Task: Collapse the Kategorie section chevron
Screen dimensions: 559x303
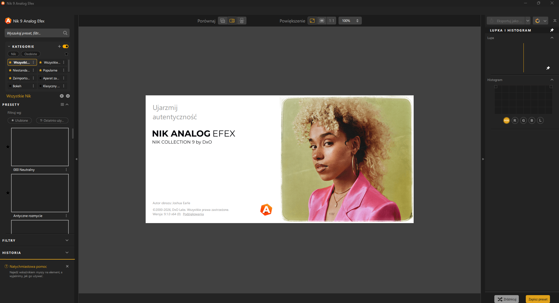Action: point(9,46)
